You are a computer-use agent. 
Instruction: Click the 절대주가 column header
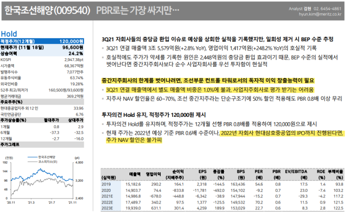(51, 120)
